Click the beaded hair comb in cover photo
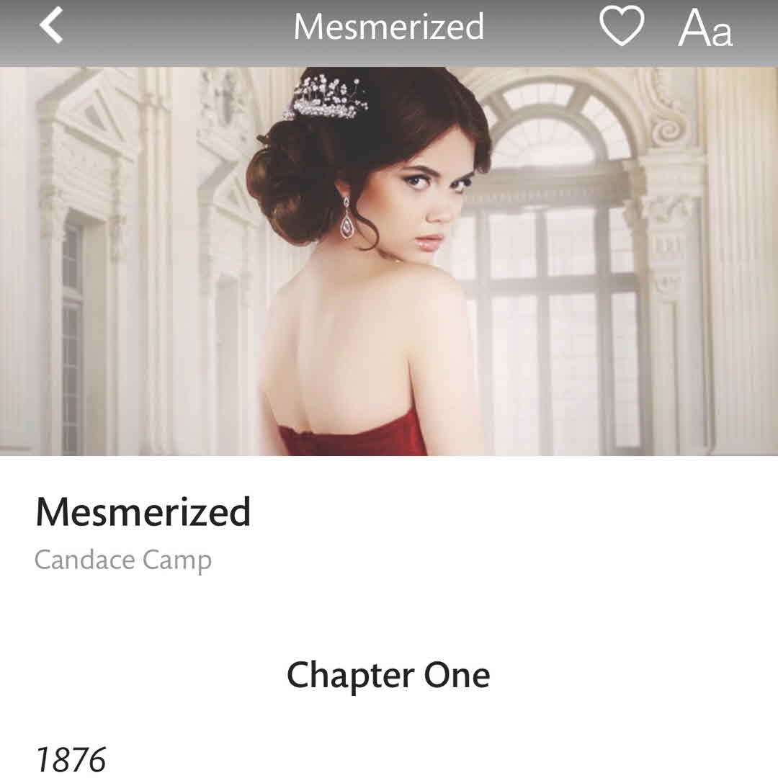This screenshot has height=778, width=778. (326, 98)
